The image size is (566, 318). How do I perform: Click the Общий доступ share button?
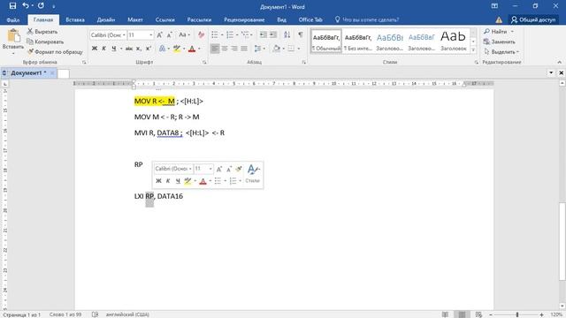533,19
